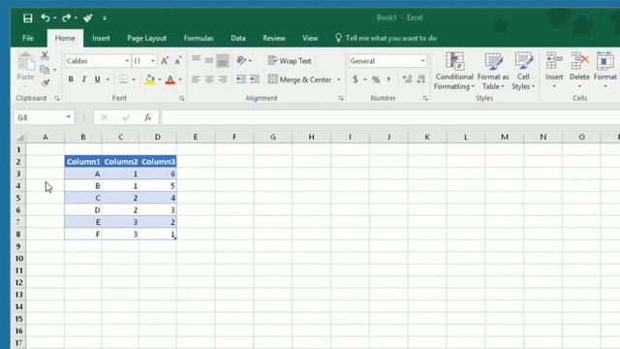Open the Font group dialog launcher
The image size is (620, 349).
pos(181,98)
